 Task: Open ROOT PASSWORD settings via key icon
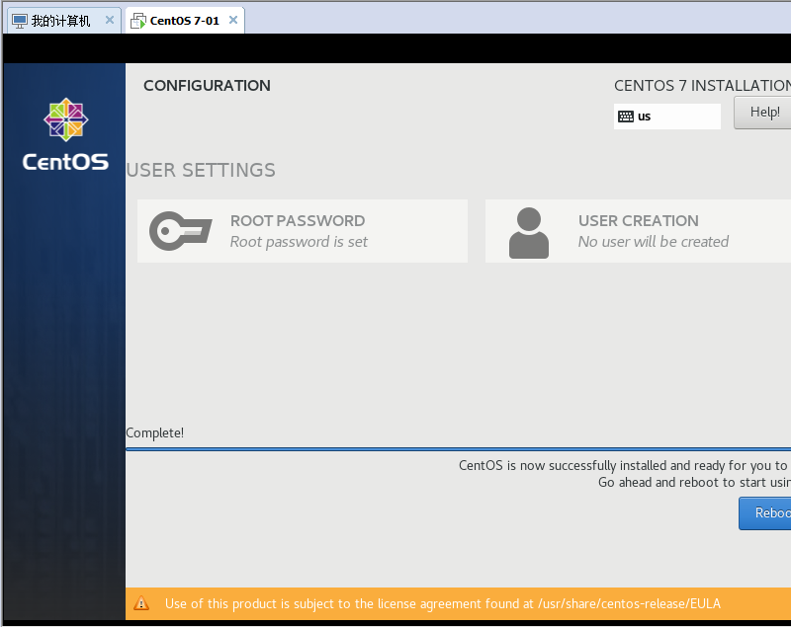[180, 231]
